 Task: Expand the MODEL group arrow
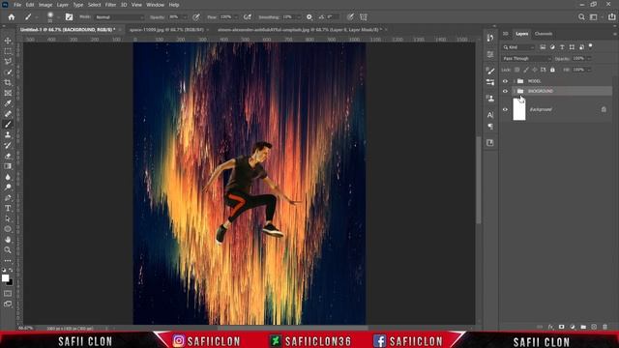tap(514, 81)
